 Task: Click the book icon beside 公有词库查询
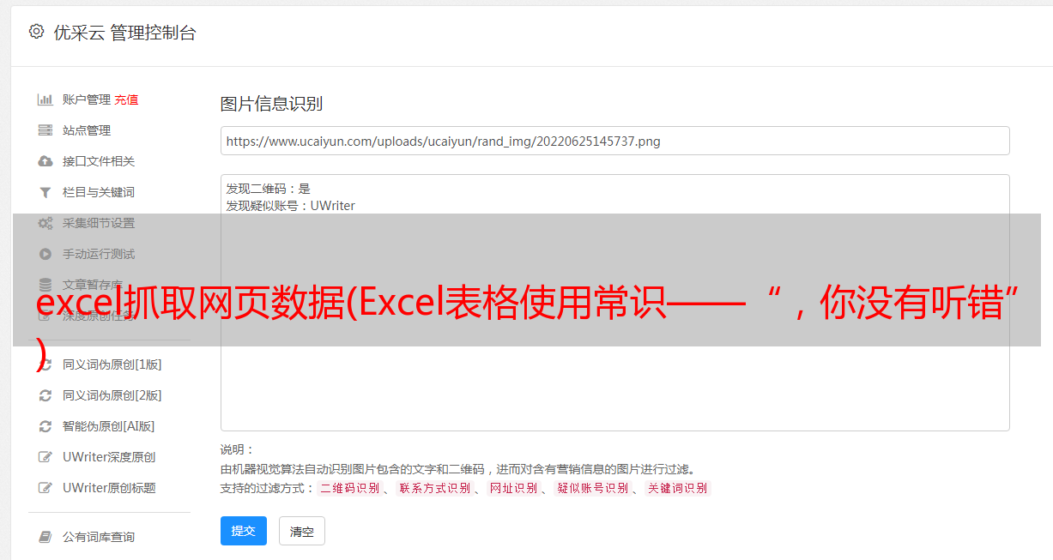(x=45, y=537)
